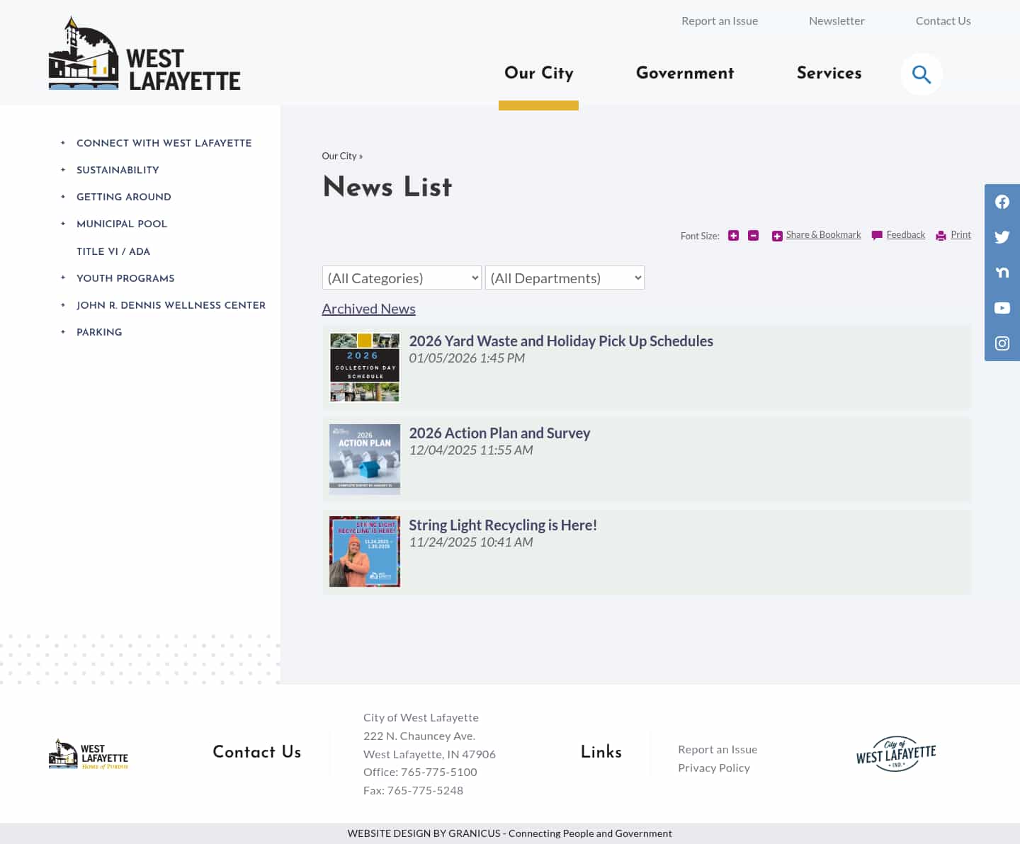1020x844 pixels.
Task: Open the site search
Action: 921,74
